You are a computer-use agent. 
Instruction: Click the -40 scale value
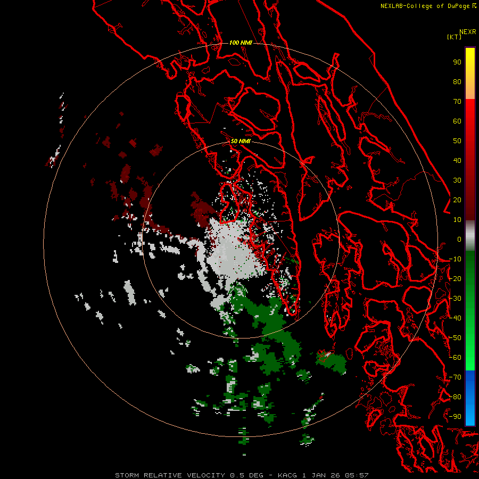pyautogui.click(x=455, y=318)
